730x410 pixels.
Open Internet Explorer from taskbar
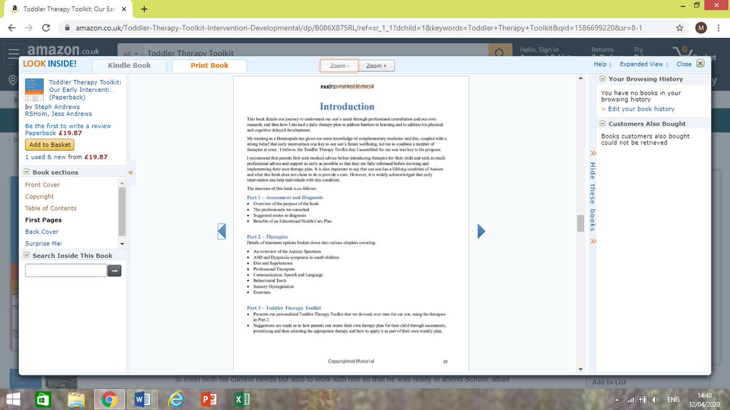click(x=175, y=400)
